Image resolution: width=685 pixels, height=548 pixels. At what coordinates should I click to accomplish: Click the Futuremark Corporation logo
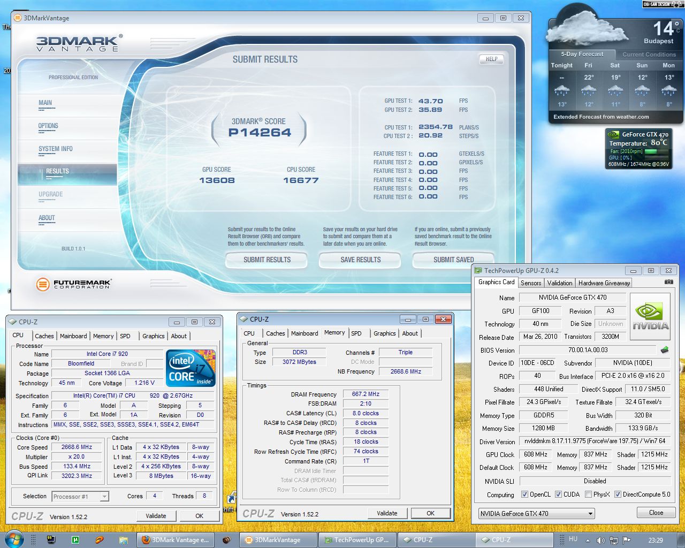pos(74,284)
